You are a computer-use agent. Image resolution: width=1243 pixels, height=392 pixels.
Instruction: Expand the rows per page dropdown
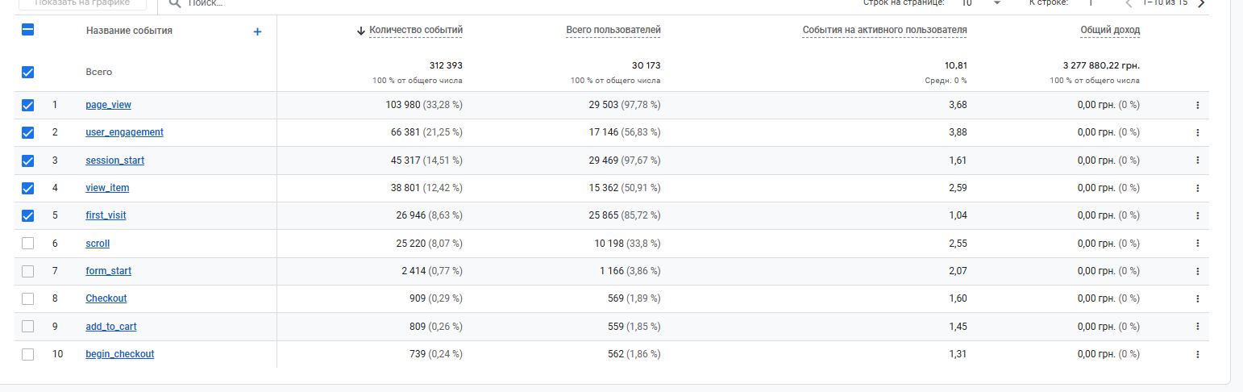996,3
